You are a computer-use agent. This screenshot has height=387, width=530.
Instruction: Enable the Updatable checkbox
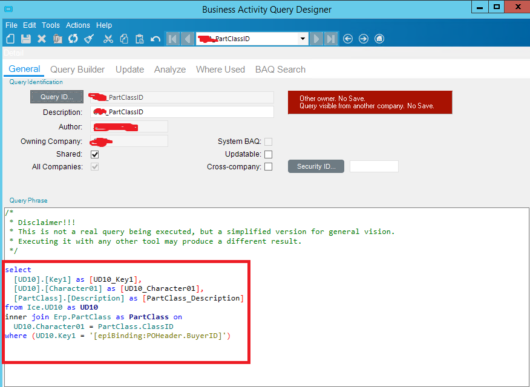(269, 154)
